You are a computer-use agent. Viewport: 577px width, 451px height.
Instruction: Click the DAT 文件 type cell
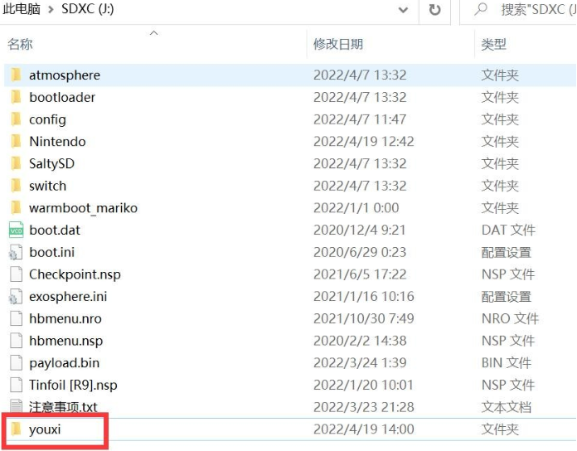tap(508, 230)
